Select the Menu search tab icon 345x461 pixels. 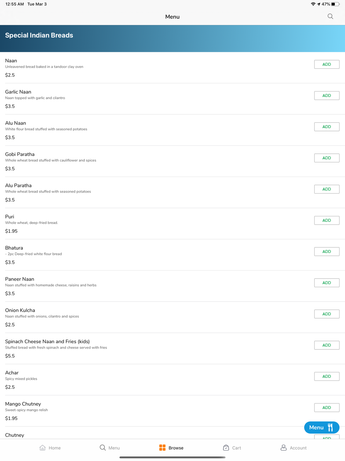click(103, 448)
